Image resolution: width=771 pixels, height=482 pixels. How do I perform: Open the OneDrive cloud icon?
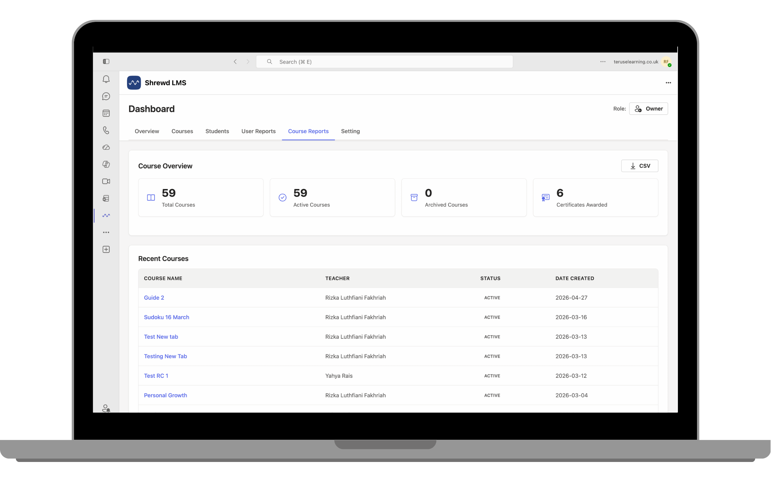(106, 147)
